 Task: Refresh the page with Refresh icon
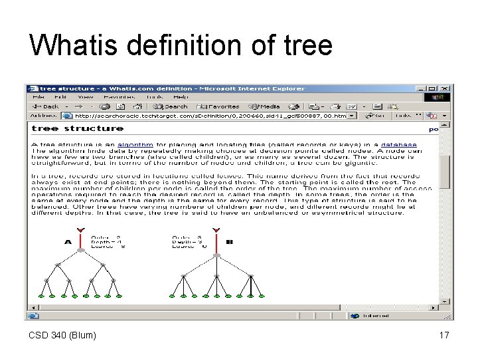point(121,106)
